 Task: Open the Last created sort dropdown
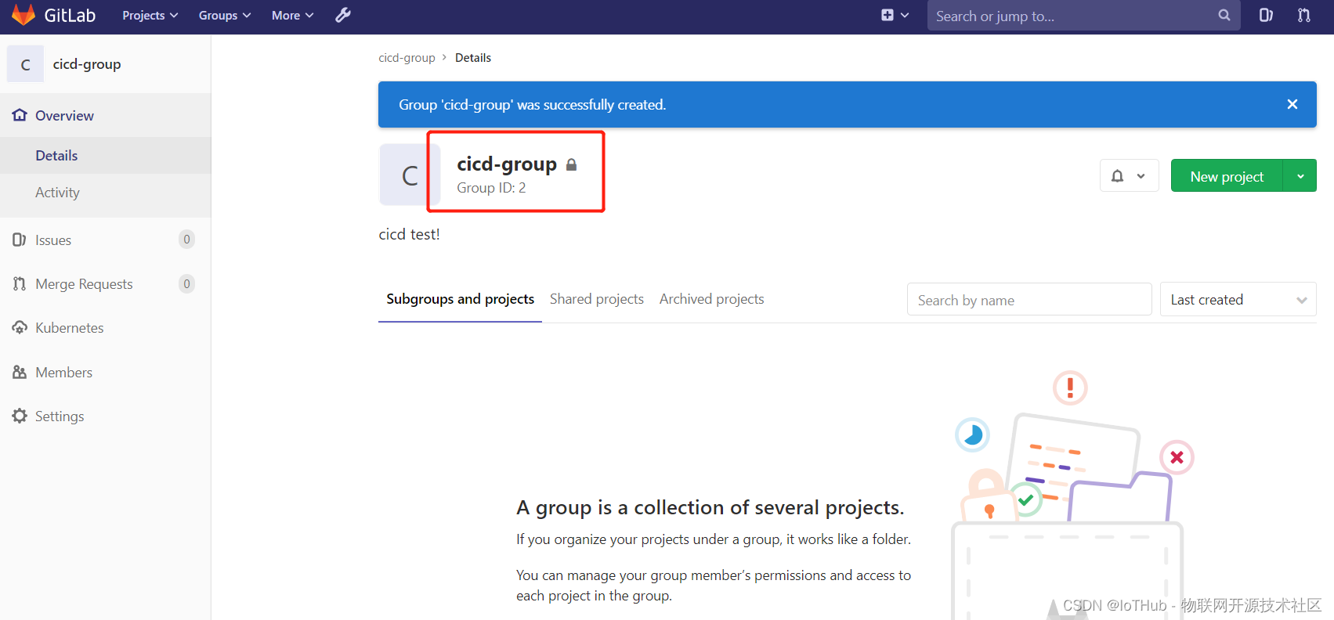[1238, 300]
